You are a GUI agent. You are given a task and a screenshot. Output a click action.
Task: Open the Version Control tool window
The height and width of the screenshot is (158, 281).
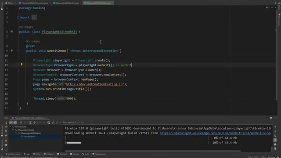13,154
